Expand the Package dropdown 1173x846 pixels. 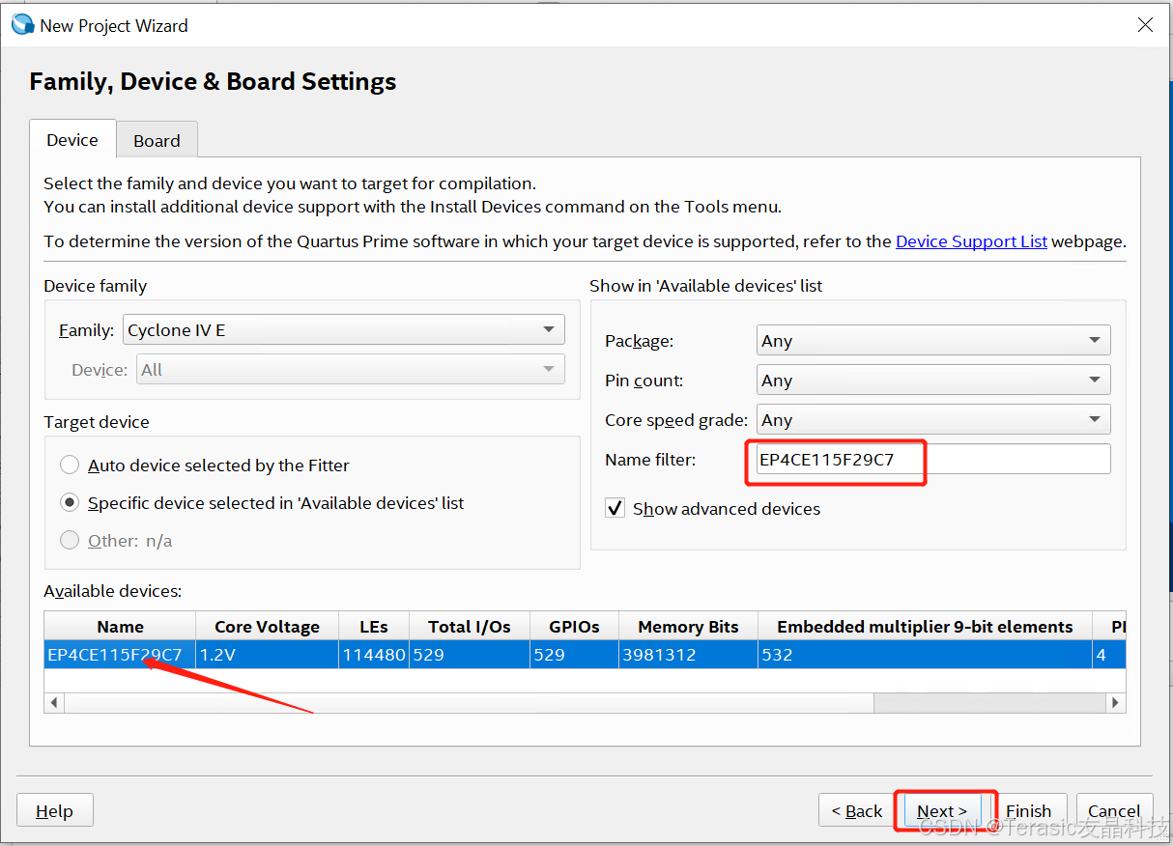point(933,340)
